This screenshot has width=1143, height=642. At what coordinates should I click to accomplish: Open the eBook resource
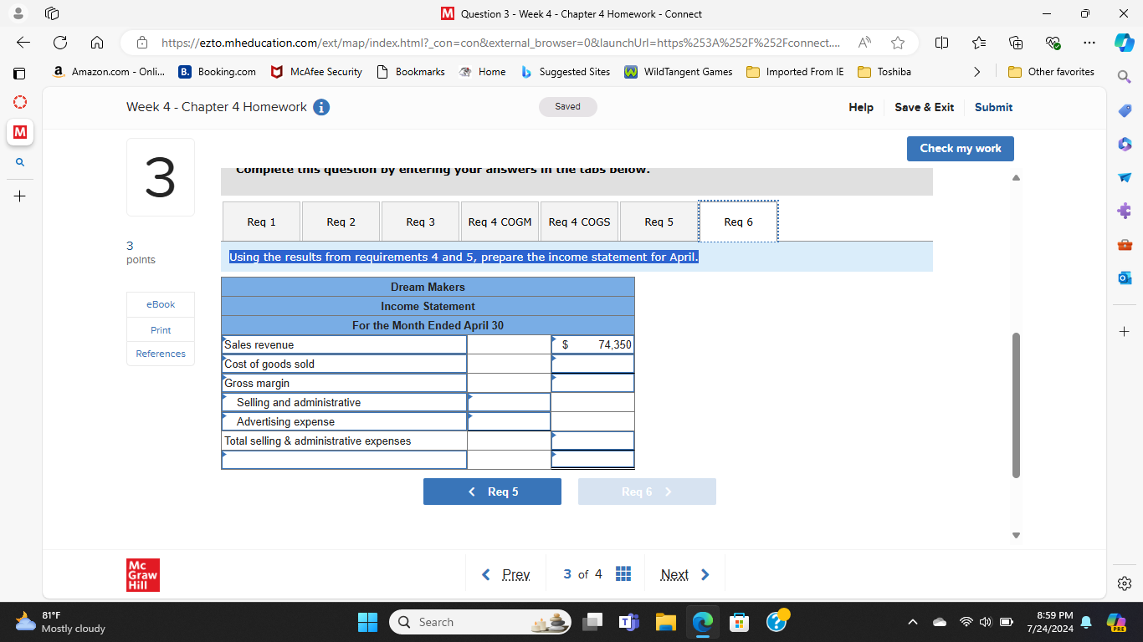[x=161, y=304]
